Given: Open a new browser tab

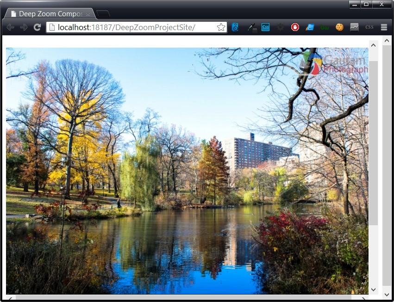Looking at the screenshot, I should pyautogui.click(x=103, y=13).
